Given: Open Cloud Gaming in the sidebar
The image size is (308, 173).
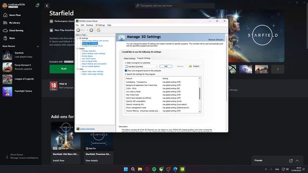Looking at the screenshot, I should point(16,30).
